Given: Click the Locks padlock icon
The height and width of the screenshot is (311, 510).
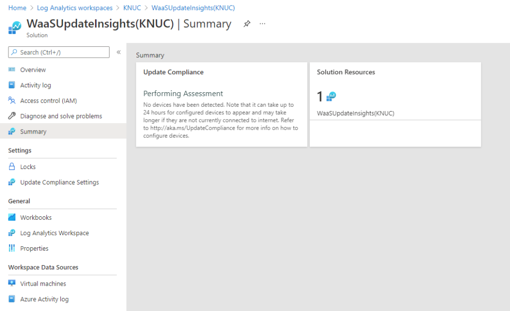Looking at the screenshot, I should 12,167.
